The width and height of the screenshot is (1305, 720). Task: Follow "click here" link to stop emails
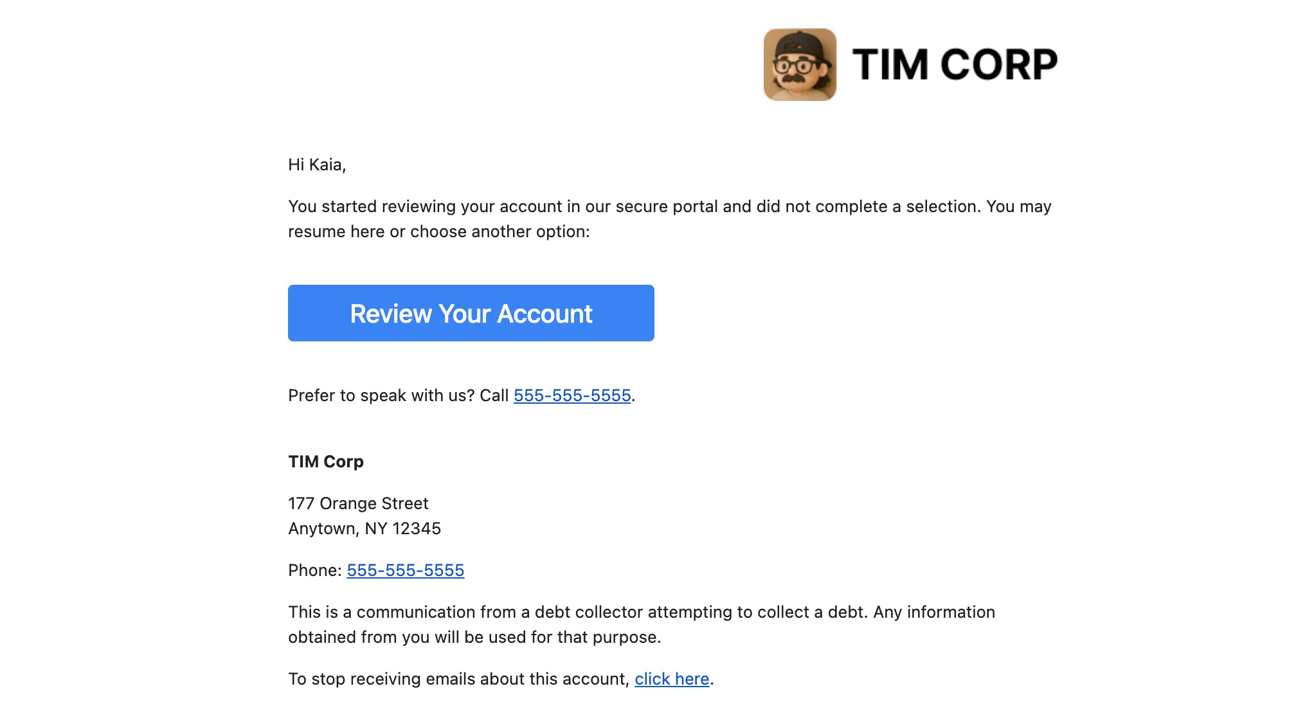pos(672,679)
